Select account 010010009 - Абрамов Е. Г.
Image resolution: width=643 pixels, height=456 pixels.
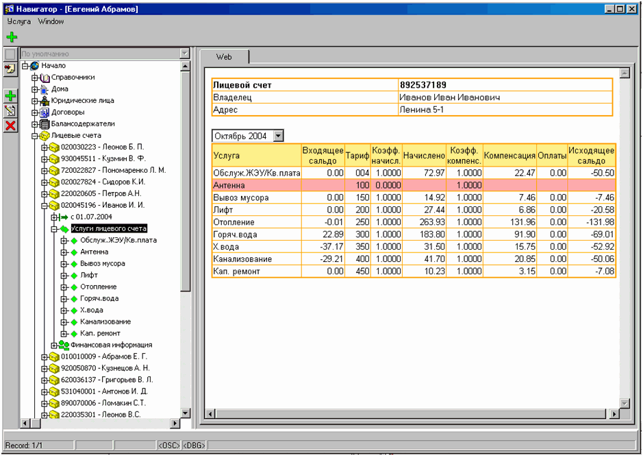(103, 357)
